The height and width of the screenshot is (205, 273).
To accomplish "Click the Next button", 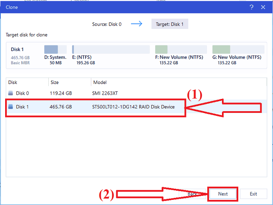I will point(223,194).
